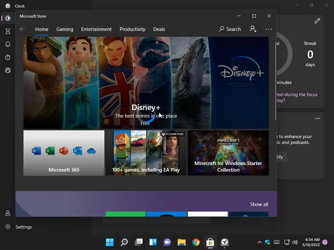Open taskbar Search magnifier
This screenshot has height=250, width=334.
click(x=124, y=242)
